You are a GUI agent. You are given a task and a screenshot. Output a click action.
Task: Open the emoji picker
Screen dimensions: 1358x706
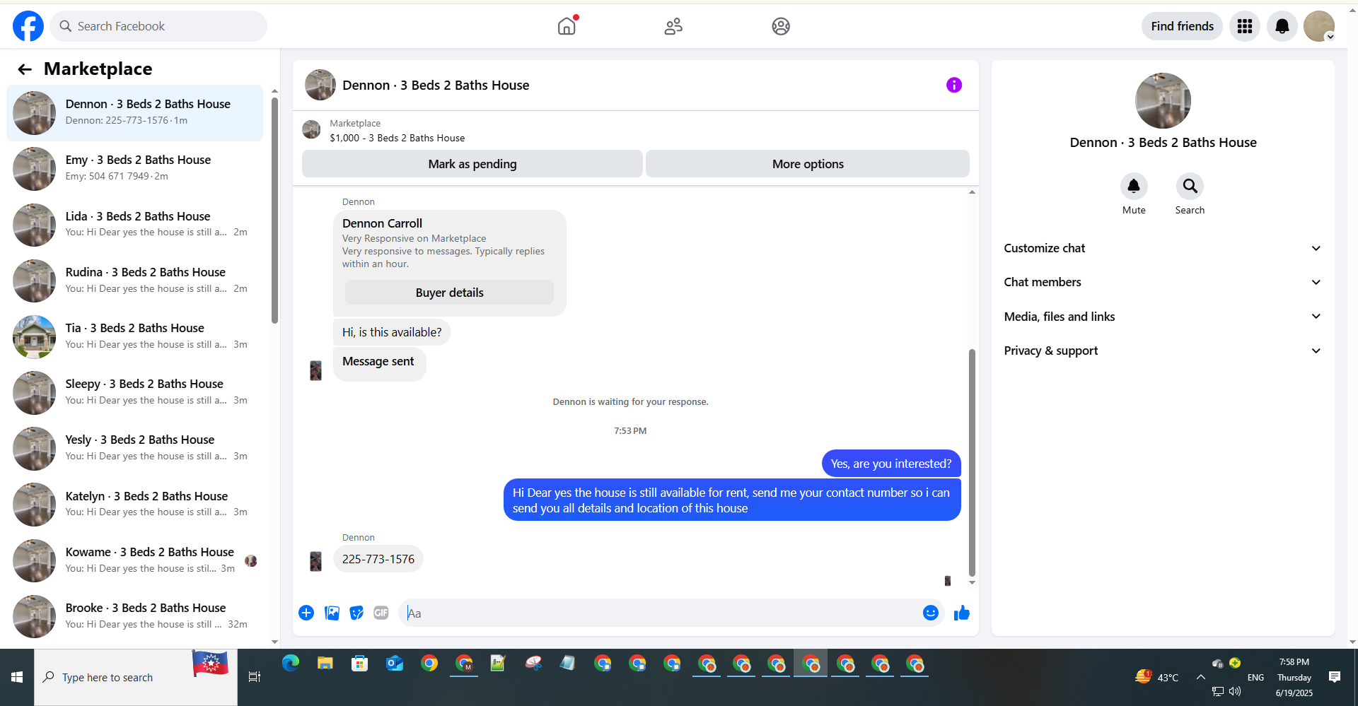(x=931, y=613)
